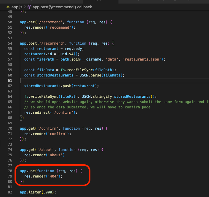Click res.redirect('/confirm'); on line 67
The height and width of the screenshot is (197, 209).
pyautogui.click(x=51, y=113)
